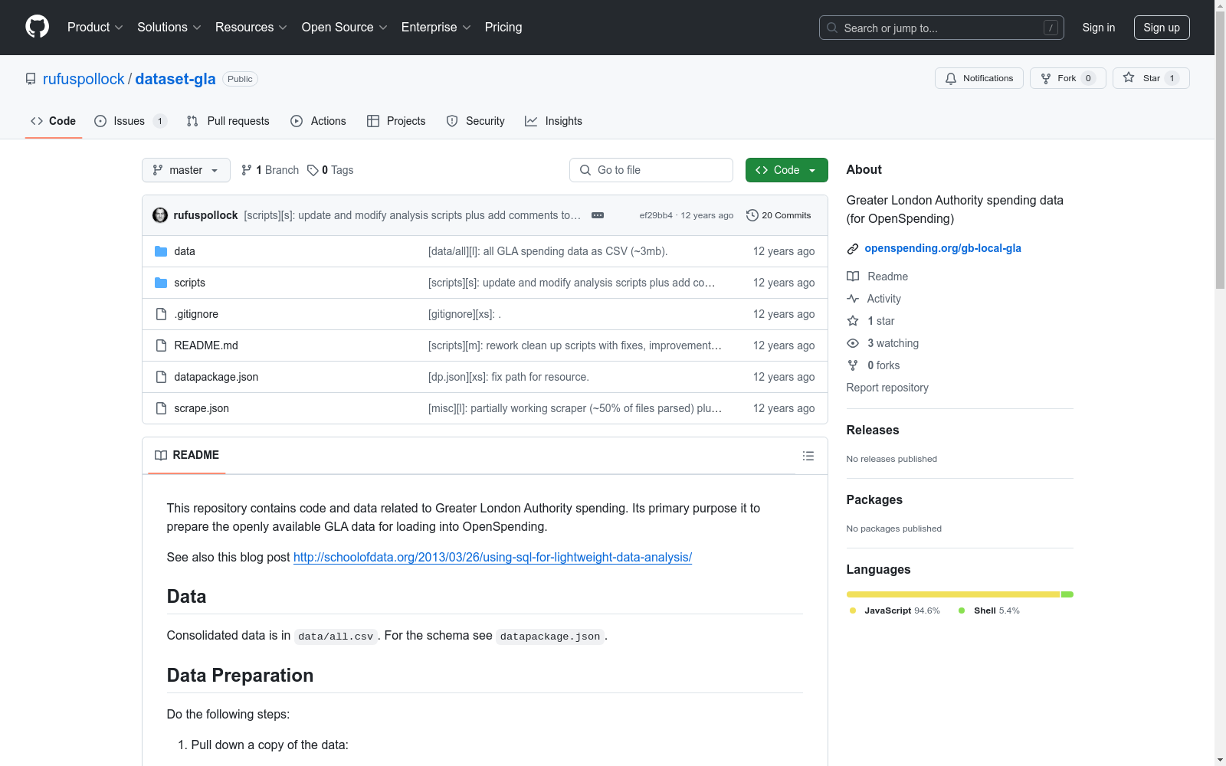Click the fork icon beside 0 forks
Viewport: 1226px width, 766px height.
click(x=853, y=365)
